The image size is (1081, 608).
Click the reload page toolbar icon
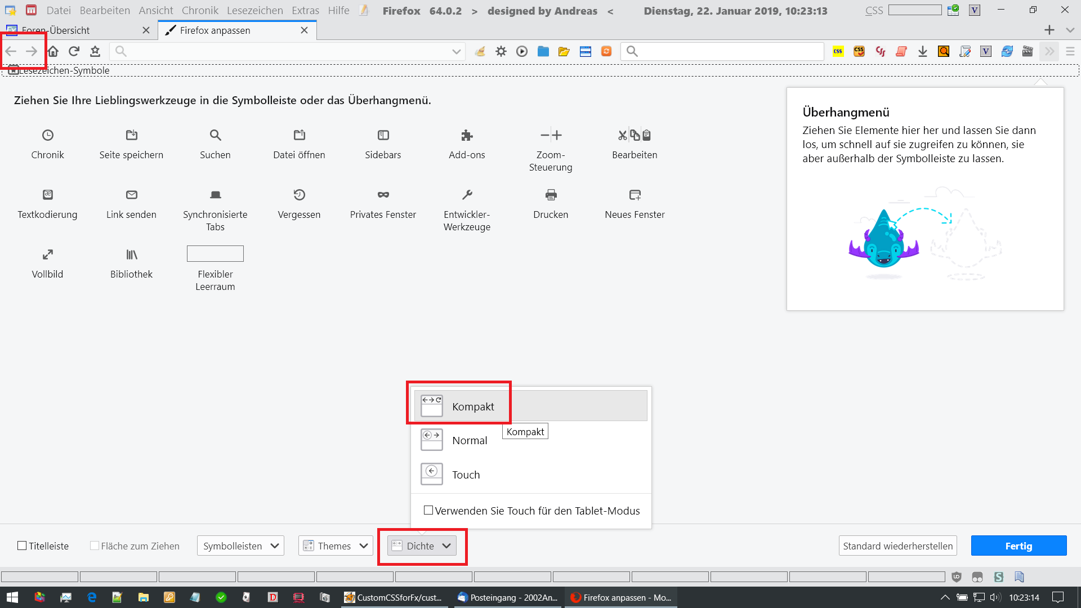[x=74, y=51]
